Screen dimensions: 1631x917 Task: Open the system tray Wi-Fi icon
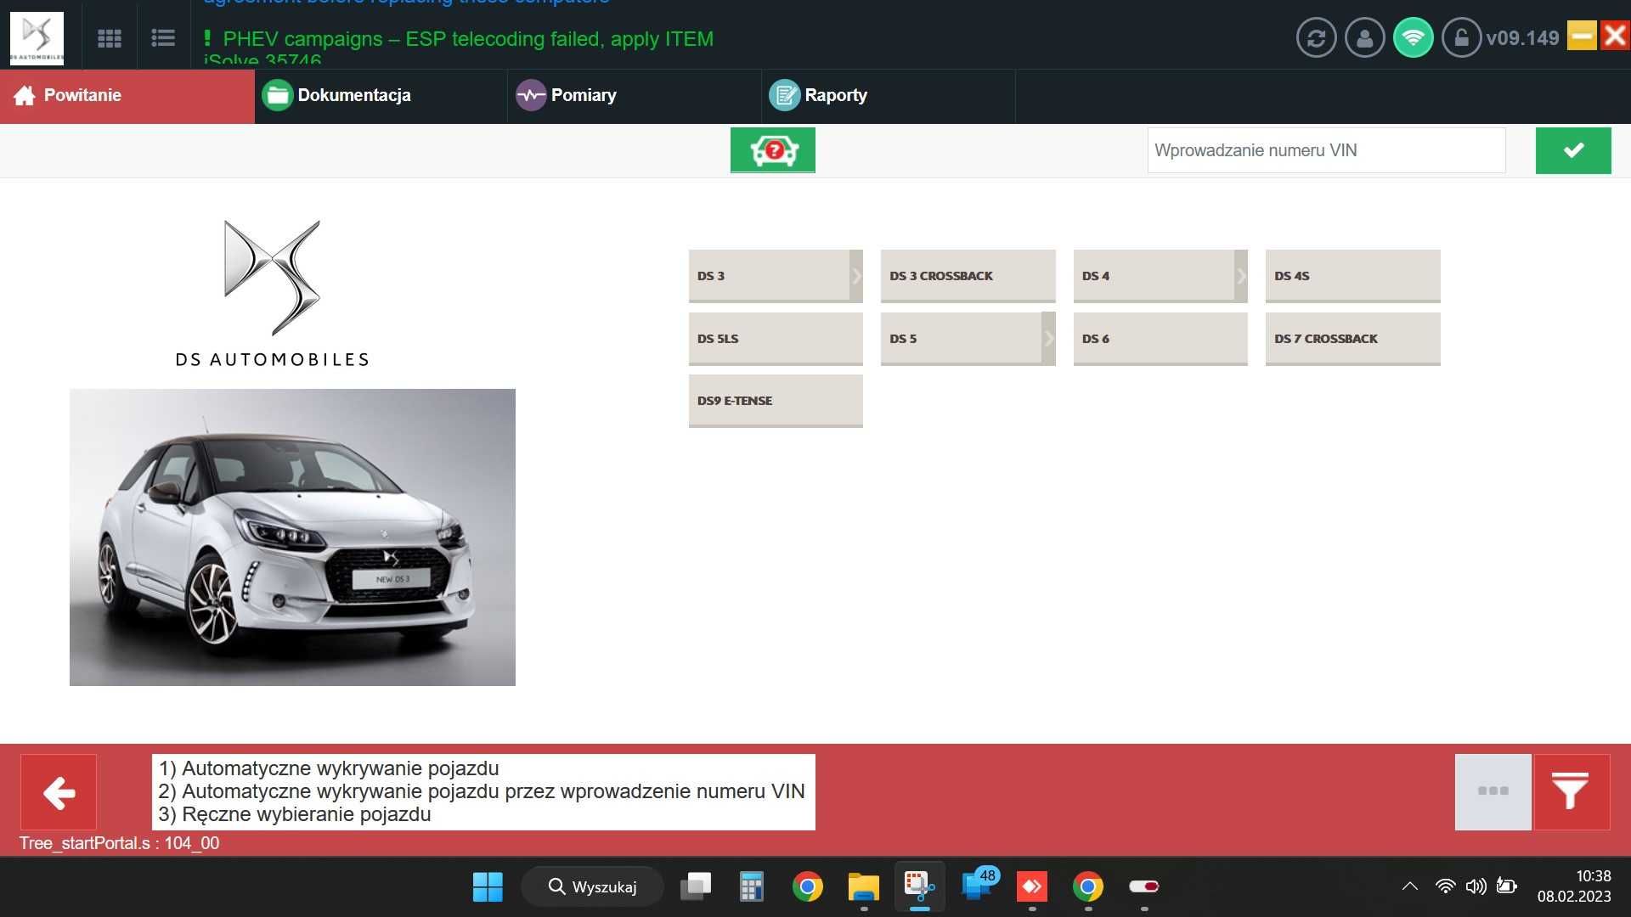[x=1445, y=886]
